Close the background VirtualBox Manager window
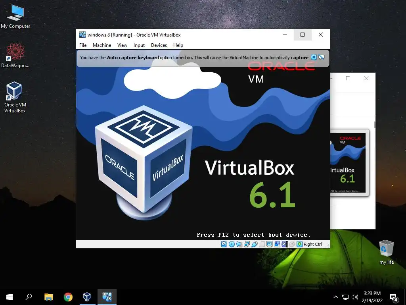The height and width of the screenshot is (305, 406). [366, 78]
